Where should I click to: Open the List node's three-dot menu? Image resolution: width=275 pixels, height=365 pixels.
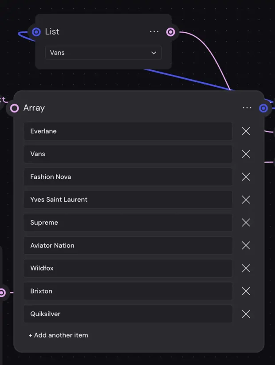(154, 31)
